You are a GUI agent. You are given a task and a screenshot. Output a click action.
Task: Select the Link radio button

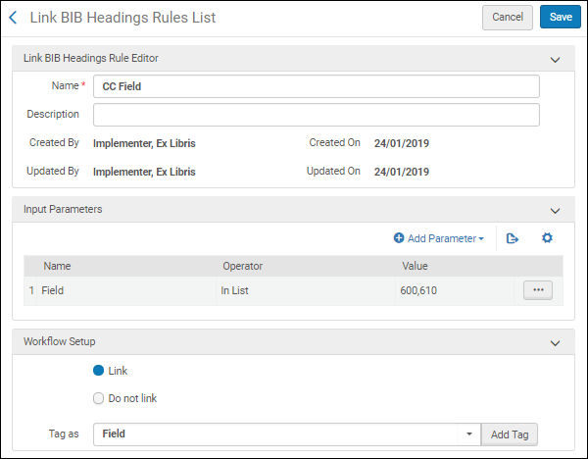point(98,371)
